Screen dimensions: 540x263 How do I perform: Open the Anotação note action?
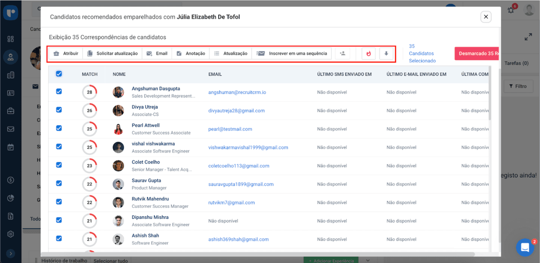point(190,54)
